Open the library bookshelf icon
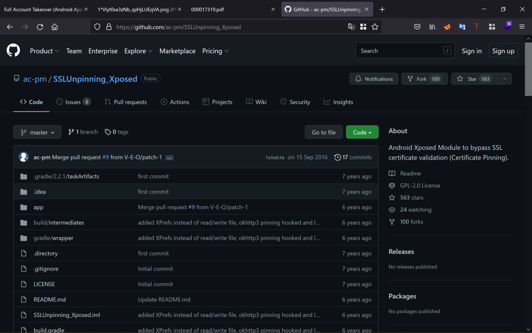Viewport: 532px width, 333px height. (432, 27)
